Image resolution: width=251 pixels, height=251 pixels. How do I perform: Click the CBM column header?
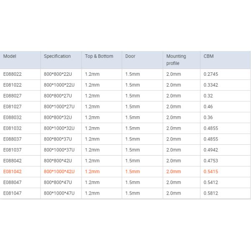208,56
